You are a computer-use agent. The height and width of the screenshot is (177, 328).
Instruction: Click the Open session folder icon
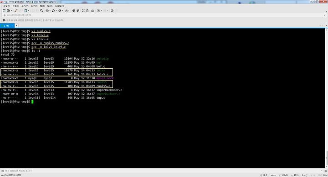(x=8, y=10)
